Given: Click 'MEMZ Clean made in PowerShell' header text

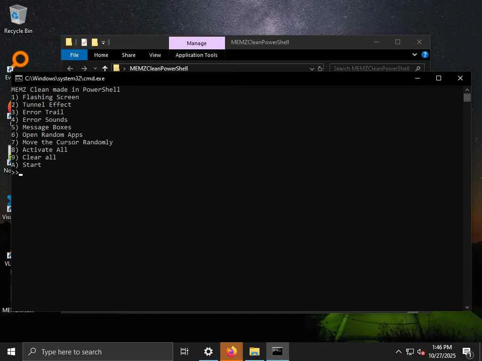Looking at the screenshot, I should pos(66,90).
